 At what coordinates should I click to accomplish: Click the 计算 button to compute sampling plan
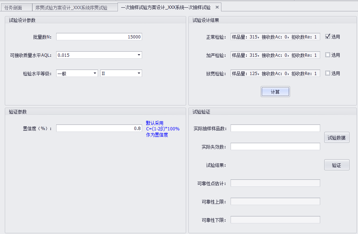point(275,92)
